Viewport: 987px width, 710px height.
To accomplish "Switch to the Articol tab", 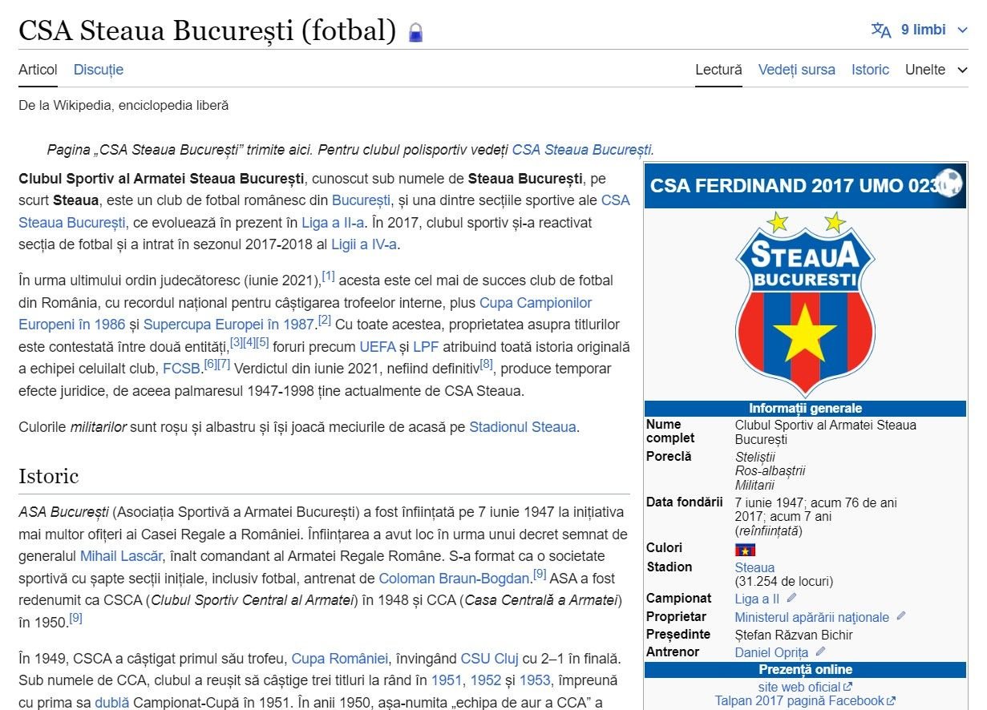I will click(x=38, y=70).
